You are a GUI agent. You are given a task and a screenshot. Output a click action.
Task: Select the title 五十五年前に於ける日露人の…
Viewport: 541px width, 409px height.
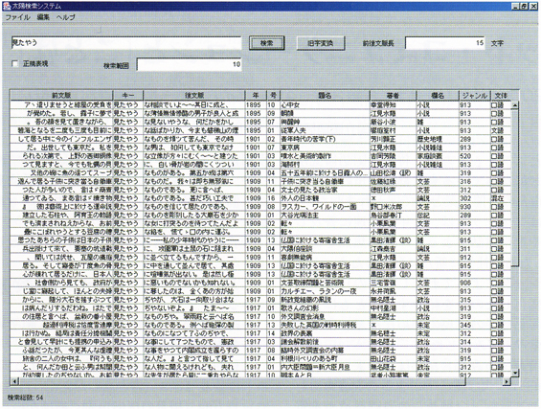coord(325,173)
